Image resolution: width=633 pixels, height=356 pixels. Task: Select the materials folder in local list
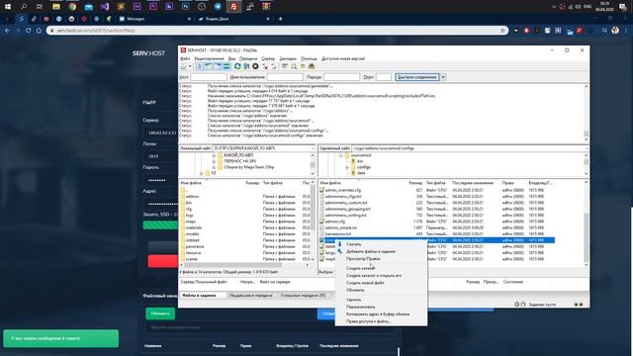pyautogui.click(x=194, y=227)
